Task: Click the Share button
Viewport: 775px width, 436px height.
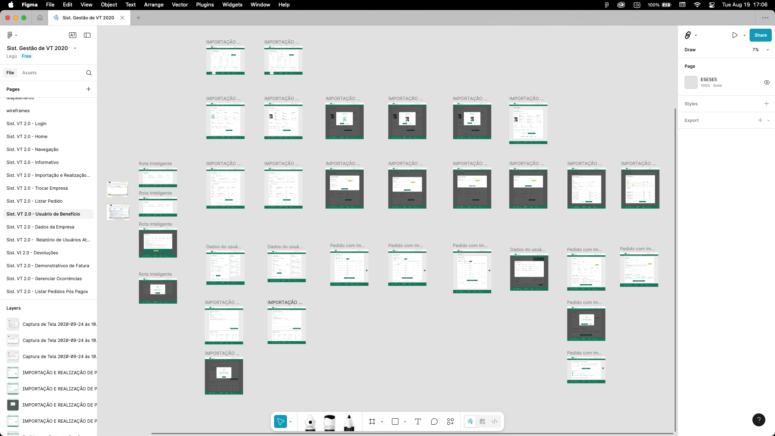Action: (760, 35)
